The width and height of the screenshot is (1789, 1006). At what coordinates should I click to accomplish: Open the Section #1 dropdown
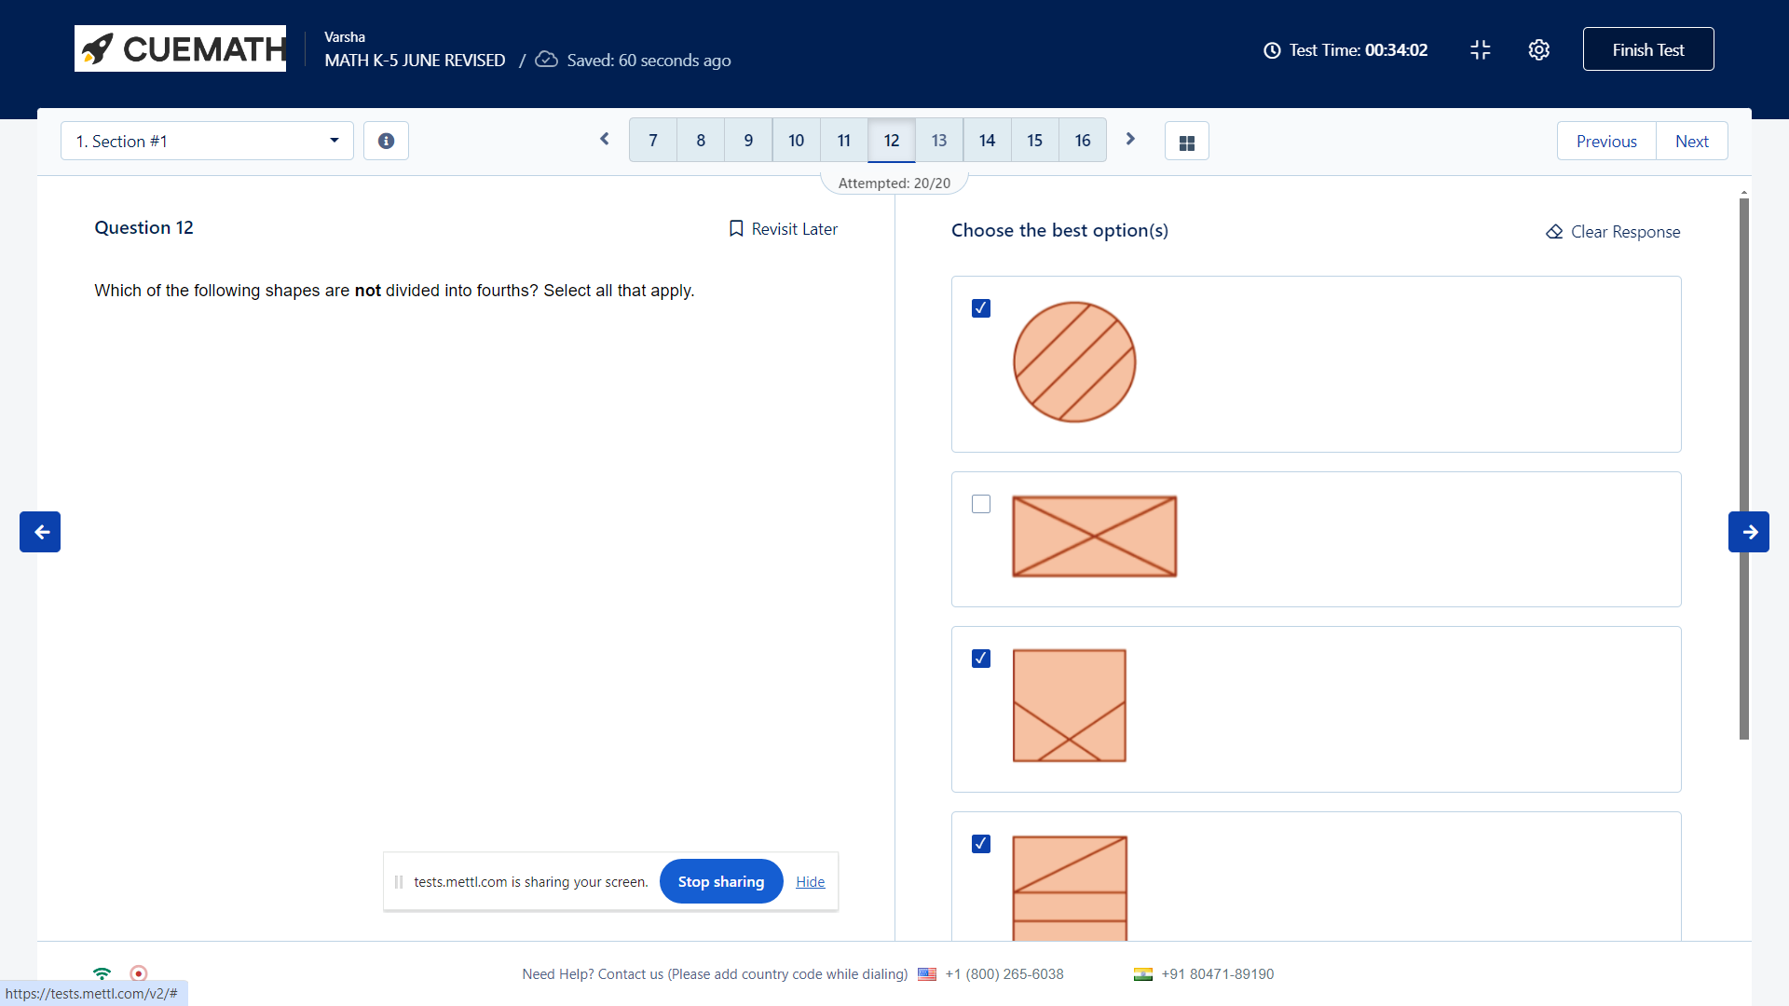pyautogui.click(x=207, y=141)
